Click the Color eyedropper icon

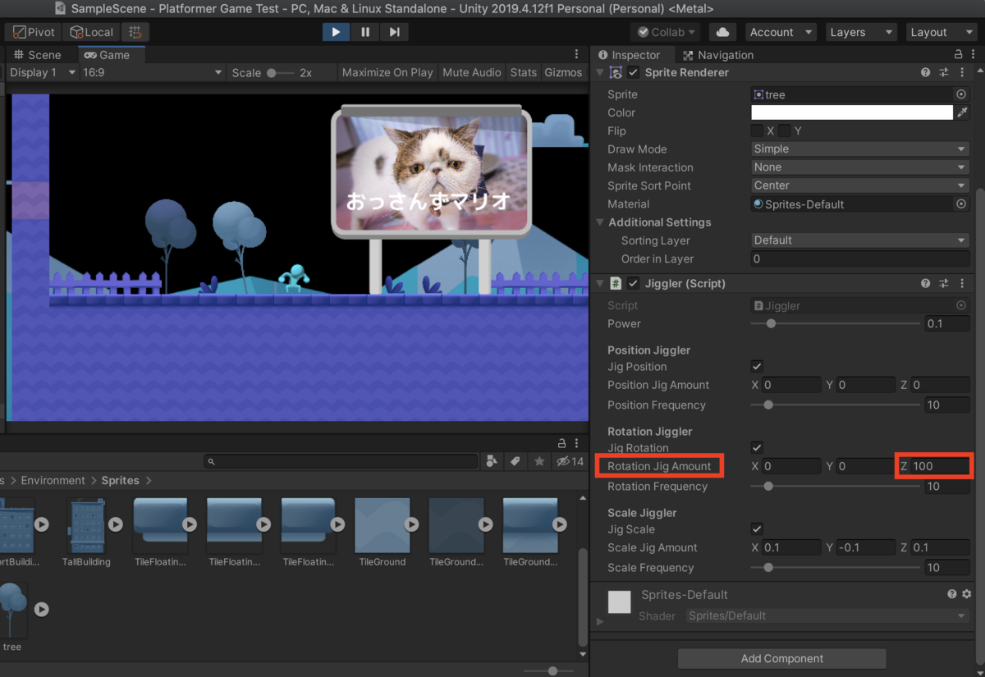pos(962,112)
